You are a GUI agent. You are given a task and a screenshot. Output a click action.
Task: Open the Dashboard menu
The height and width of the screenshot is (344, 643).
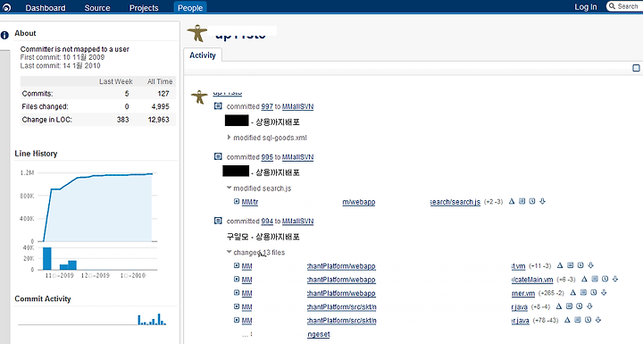point(46,8)
